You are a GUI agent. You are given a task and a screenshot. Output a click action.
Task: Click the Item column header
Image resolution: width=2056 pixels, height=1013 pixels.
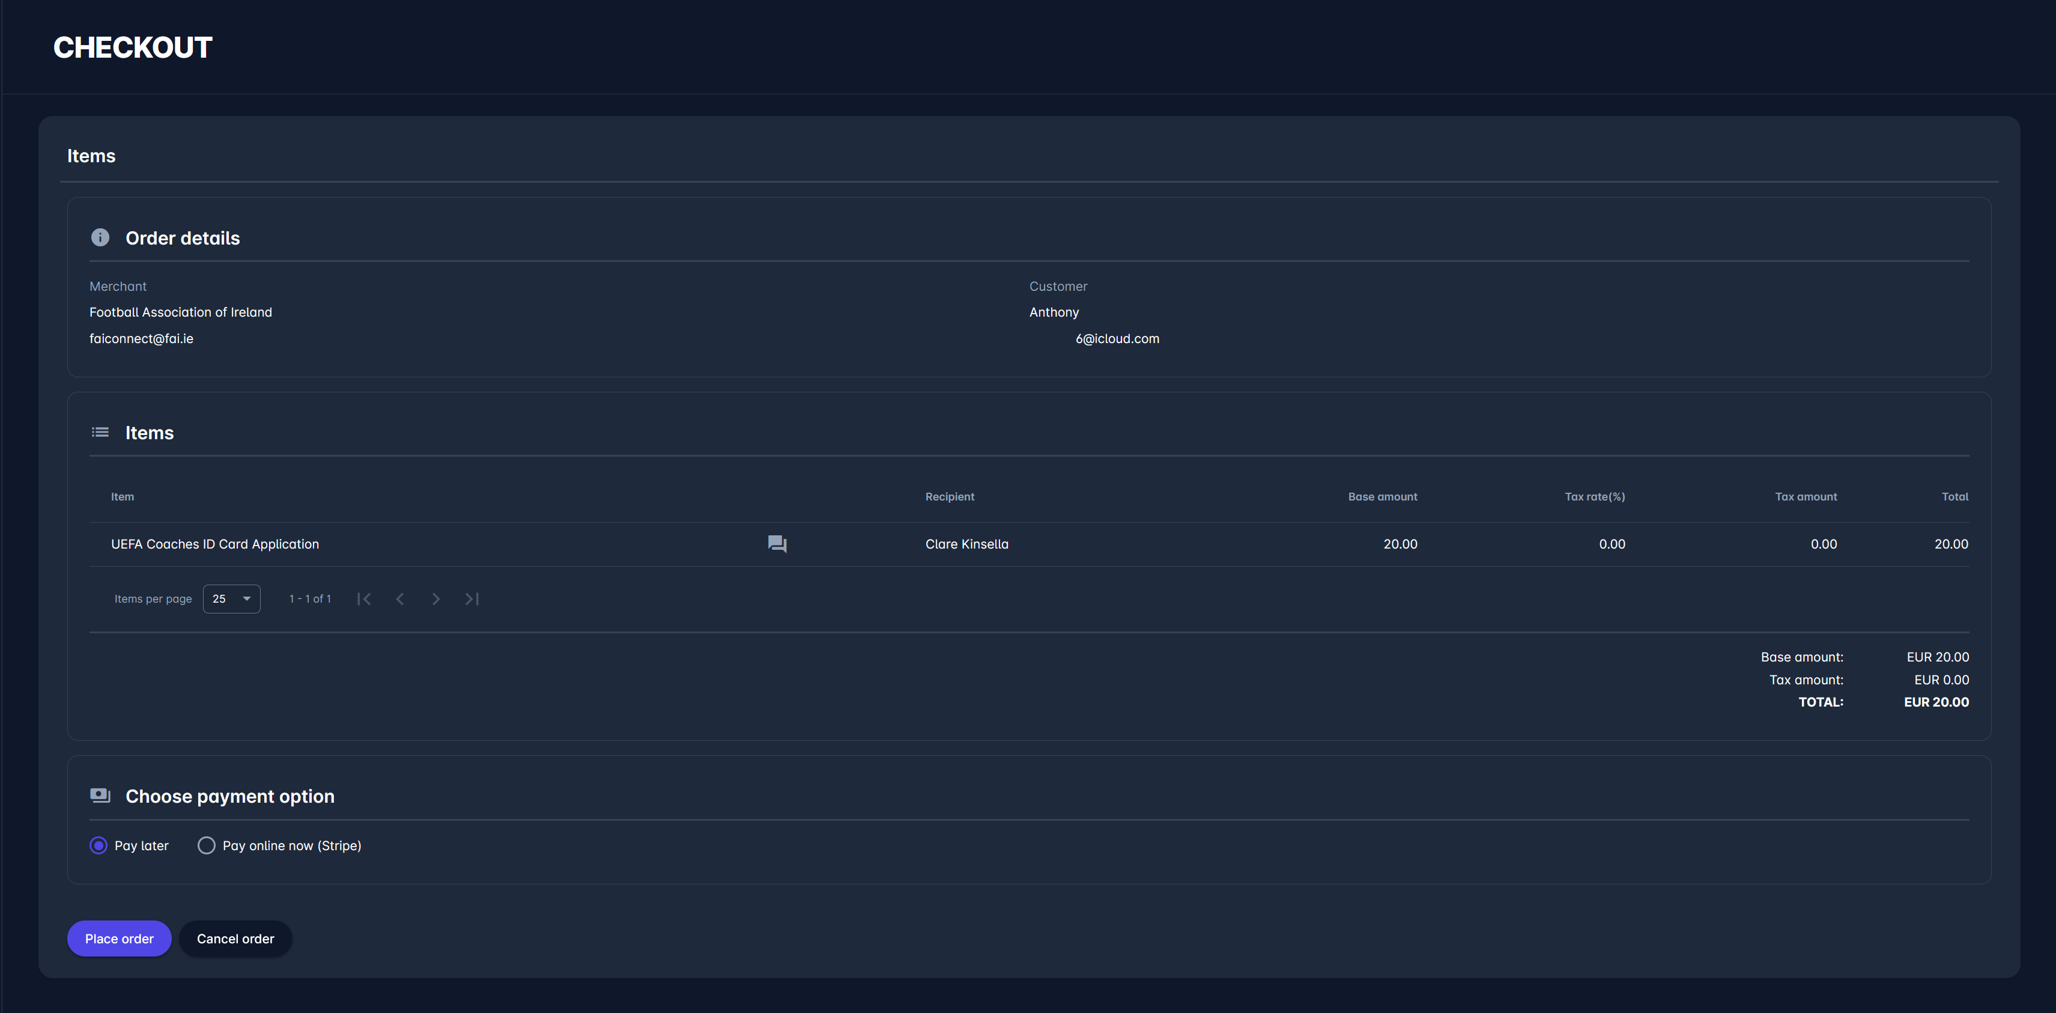(x=122, y=496)
